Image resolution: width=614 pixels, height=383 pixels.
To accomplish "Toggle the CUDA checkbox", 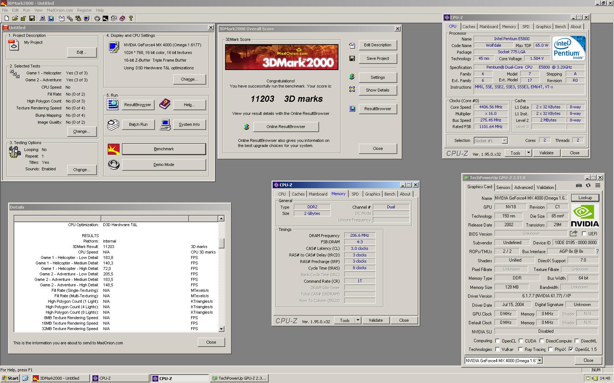I will 521,341.
